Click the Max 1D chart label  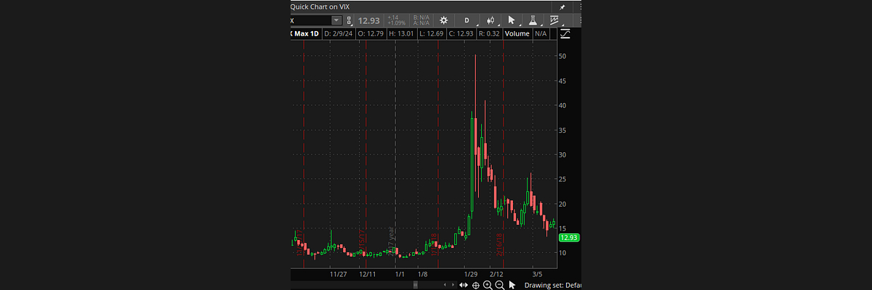pyautogui.click(x=306, y=33)
